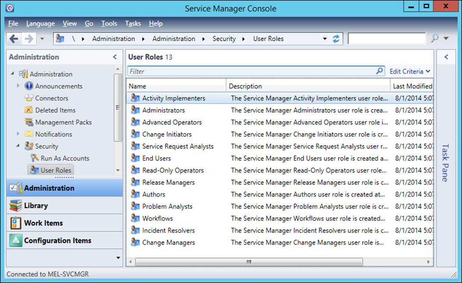This screenshot has height=283, width=462.
Task: Open the Go menu
Action: coord(89,23)
